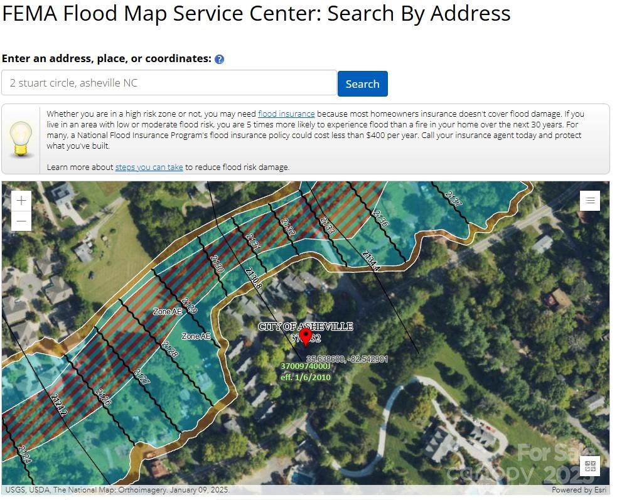Click the 2134.4 cross-section label
Image resolution: width=617 pixels, height=500 pixels.
[371, 260]
